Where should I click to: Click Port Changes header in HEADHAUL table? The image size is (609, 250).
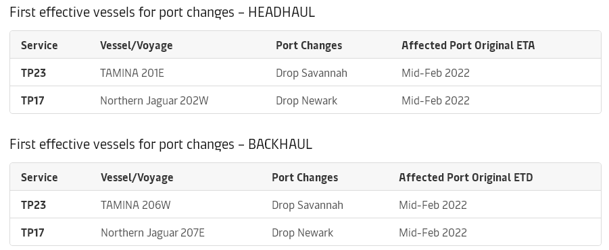pyautogui.click(x=309, y=46)
